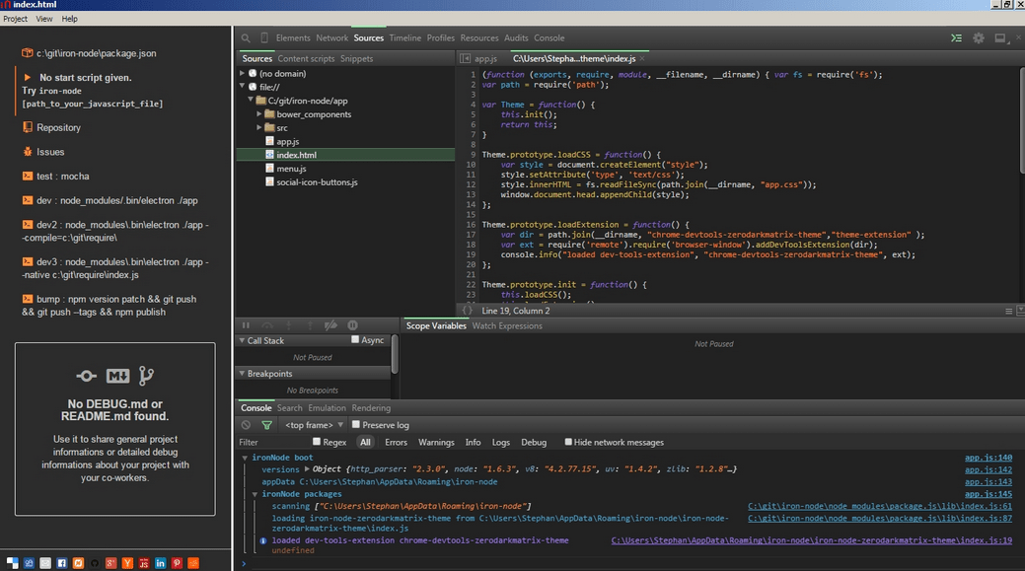Collapse the Breakpoints section

243,374
